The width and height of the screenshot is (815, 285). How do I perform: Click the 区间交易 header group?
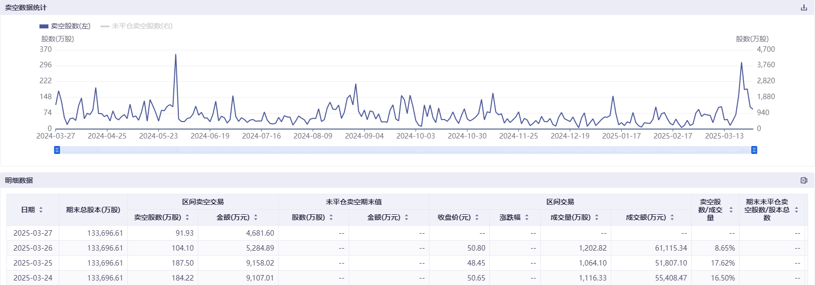click(x=560, y=202)
